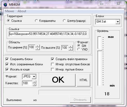Select the YND format radio button

coord(79,49)
